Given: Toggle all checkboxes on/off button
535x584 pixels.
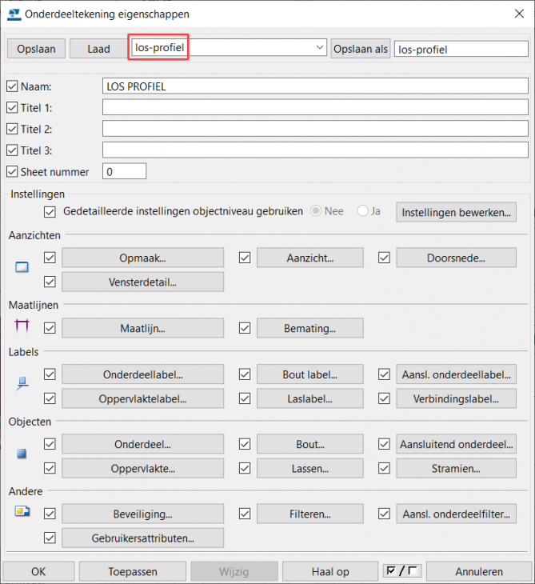Looking at the screenshot, I should pyautogui.click(x=402, y=571).
